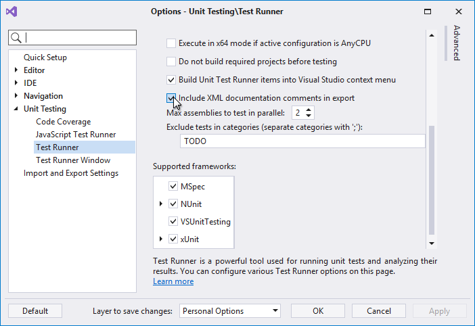Uncheck the VSUnitTesting framework

[x=173, y=221]
